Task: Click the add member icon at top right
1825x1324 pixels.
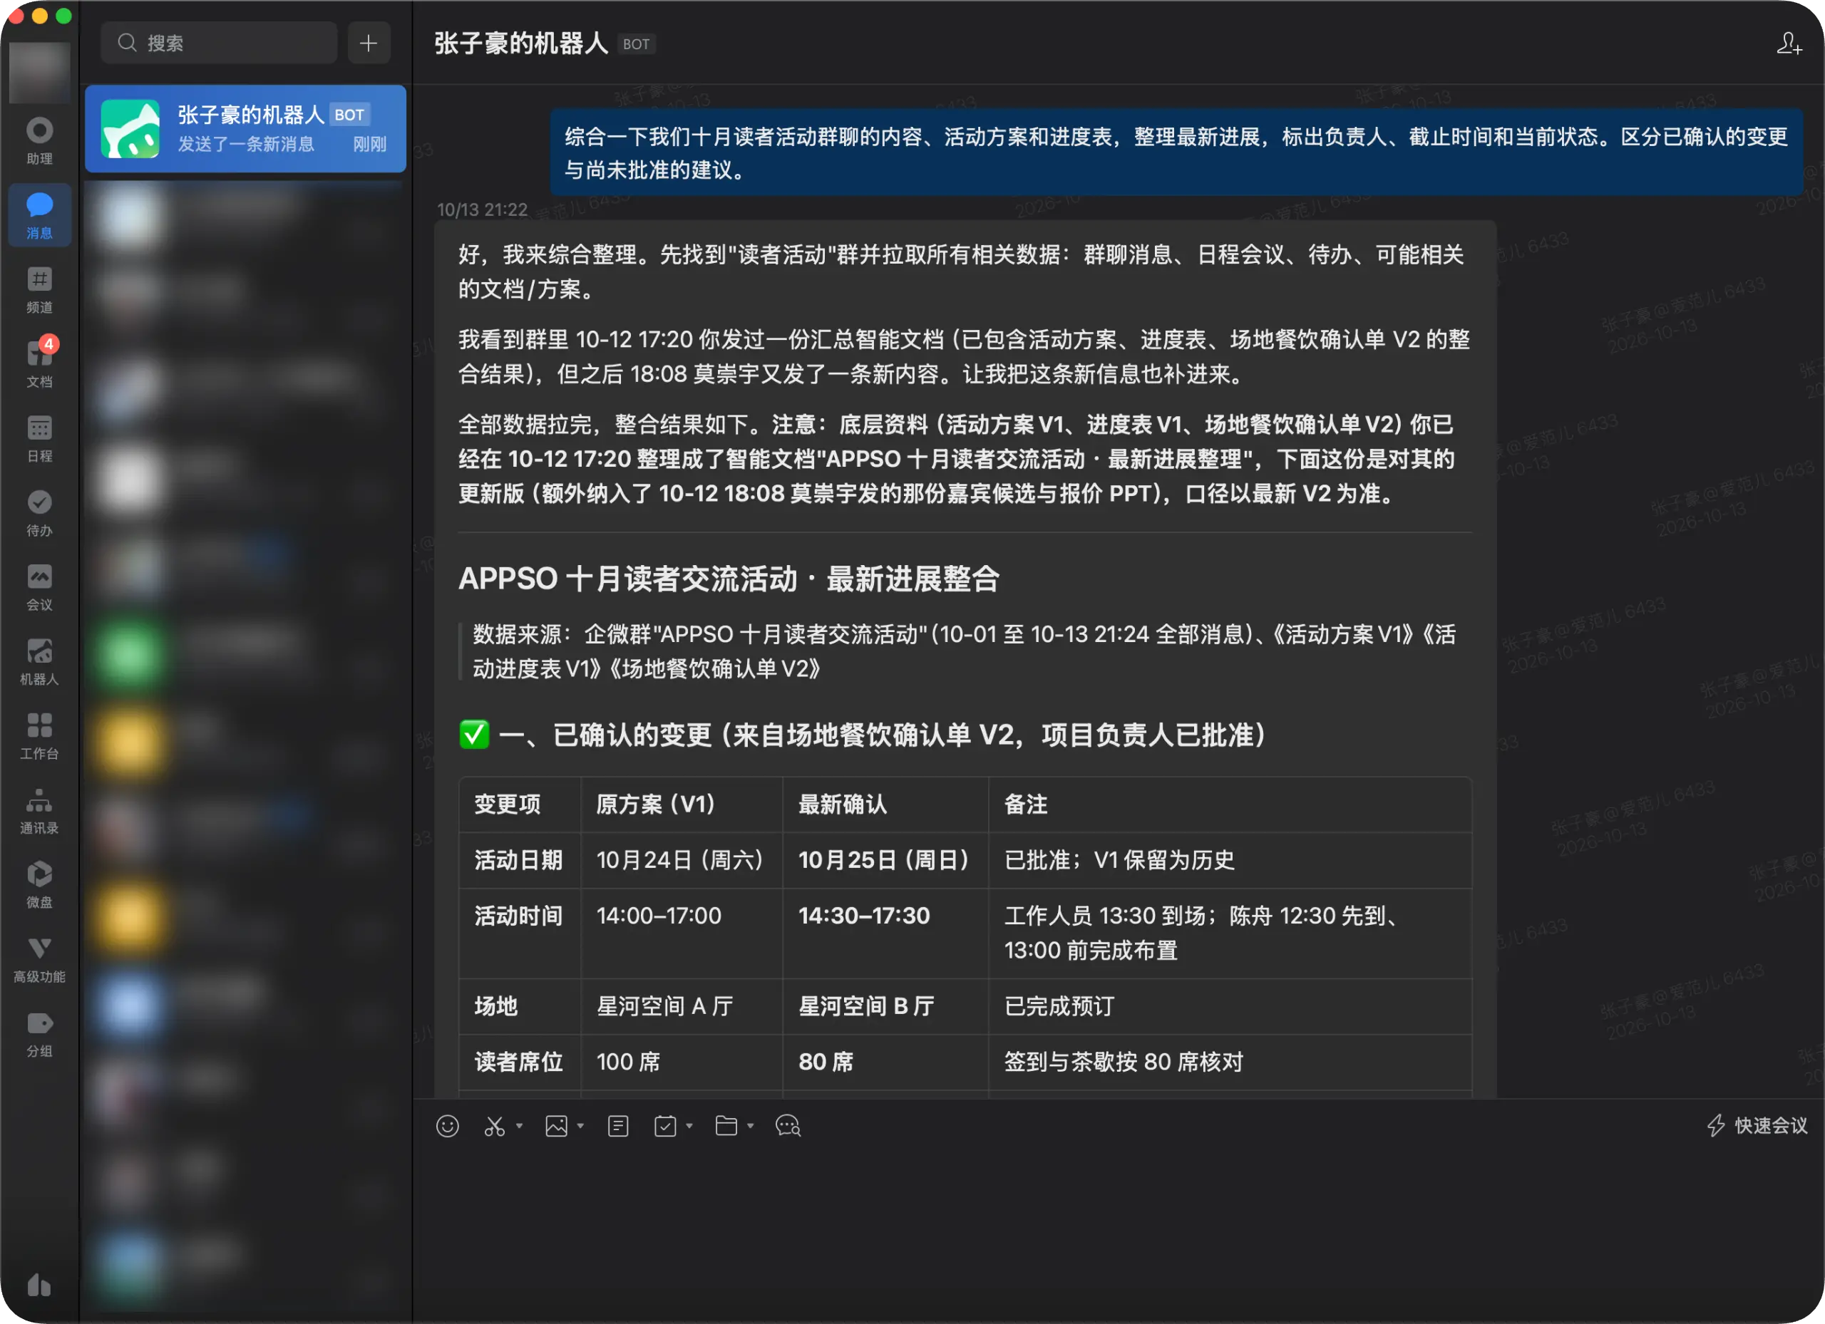Action: tap(1789, 43)
